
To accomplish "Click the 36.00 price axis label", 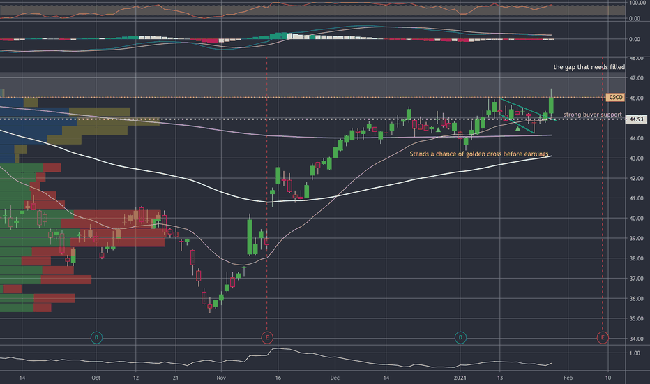I will pos(636,299).
